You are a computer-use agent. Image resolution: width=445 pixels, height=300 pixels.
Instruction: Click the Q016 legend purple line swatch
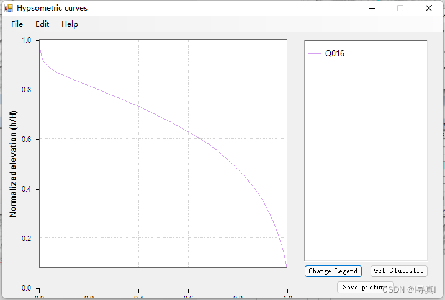click(x=315, y=53)
